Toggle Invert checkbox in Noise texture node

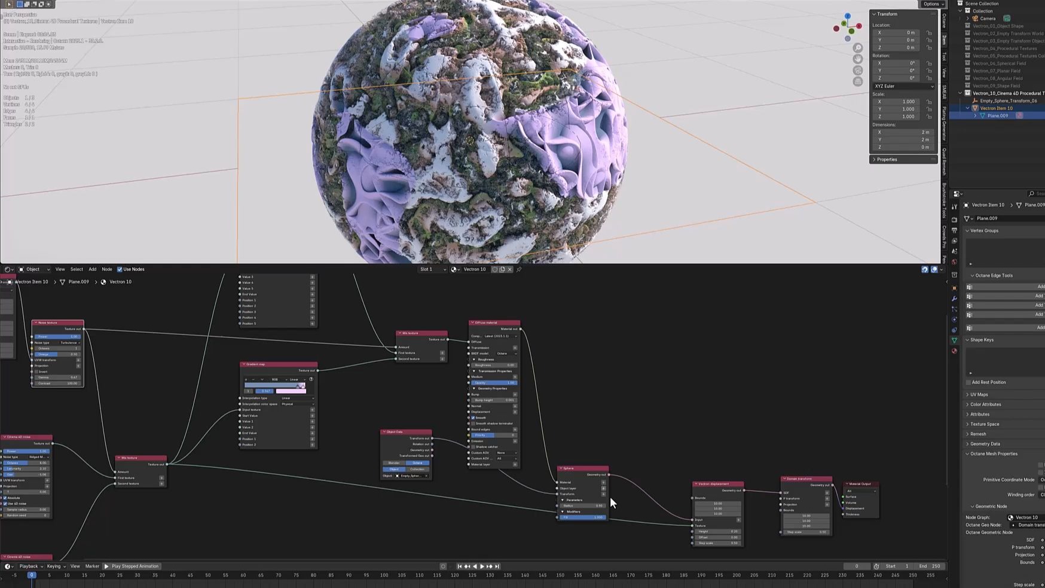[36, 371]
